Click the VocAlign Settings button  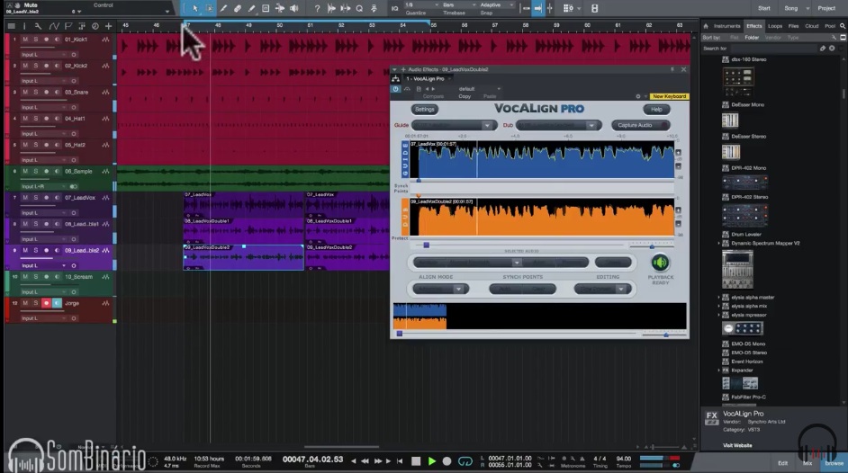425,110
